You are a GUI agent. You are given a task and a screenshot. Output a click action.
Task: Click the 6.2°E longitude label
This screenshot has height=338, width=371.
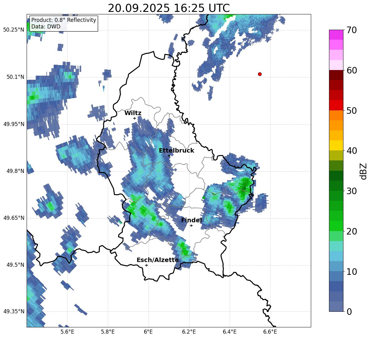pos(189,332)
